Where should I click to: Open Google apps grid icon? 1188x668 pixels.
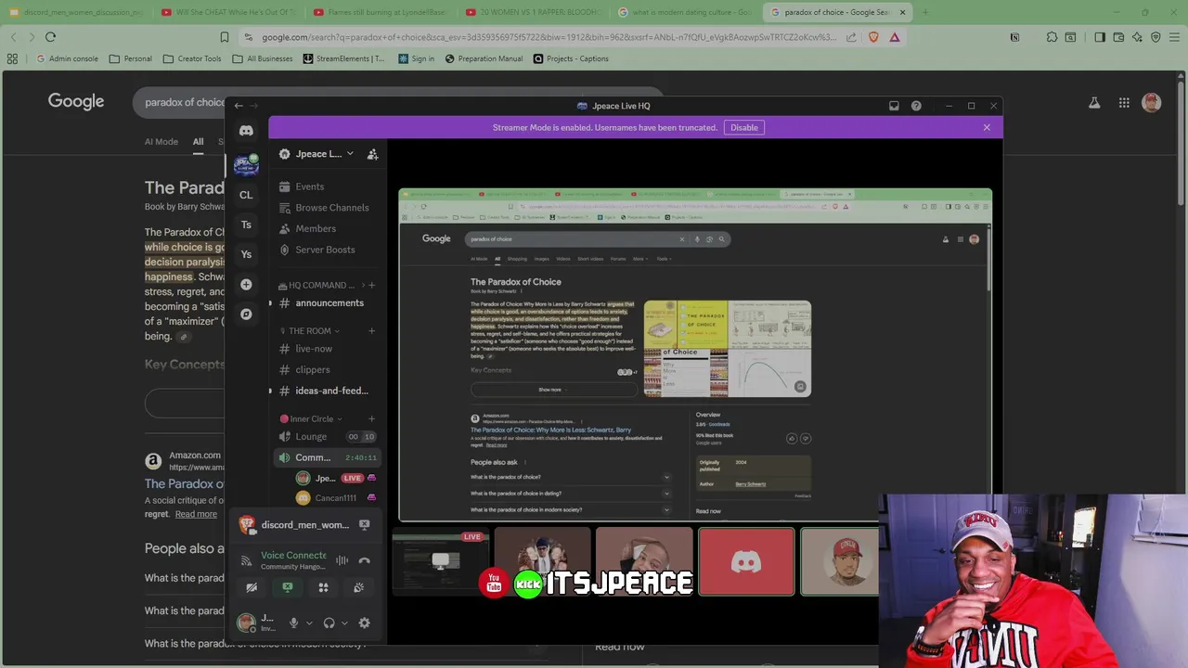[1124, 103]
